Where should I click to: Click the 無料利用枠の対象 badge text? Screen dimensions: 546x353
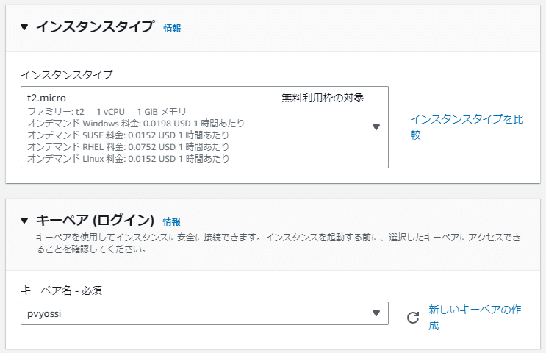tap(323, 97)
